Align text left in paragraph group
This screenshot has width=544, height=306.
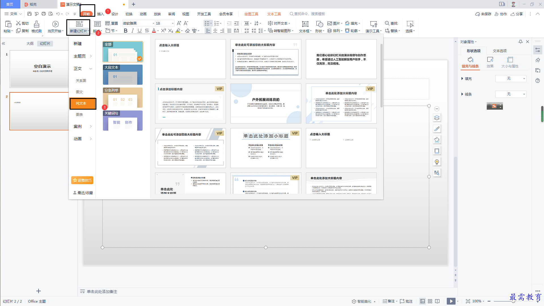(208, 31)
